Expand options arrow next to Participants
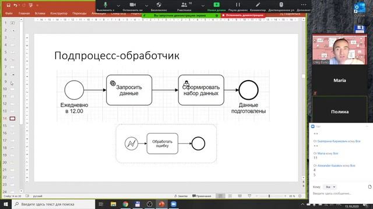 (203, 5)
